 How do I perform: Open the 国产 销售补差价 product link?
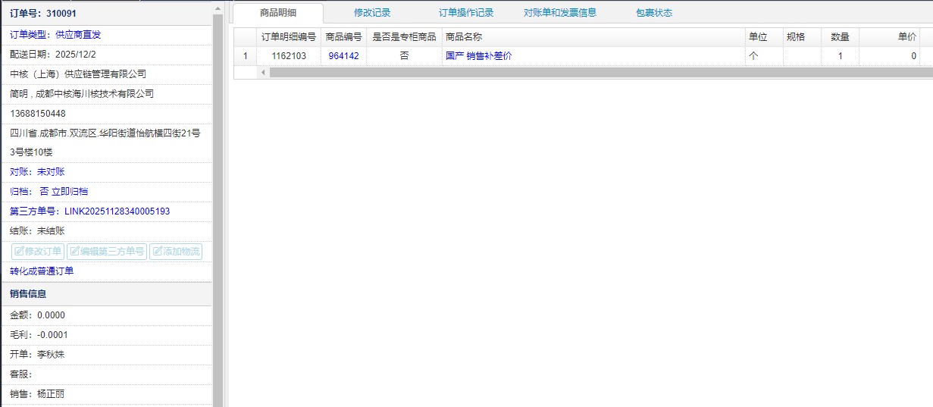[x=478, y=56]
